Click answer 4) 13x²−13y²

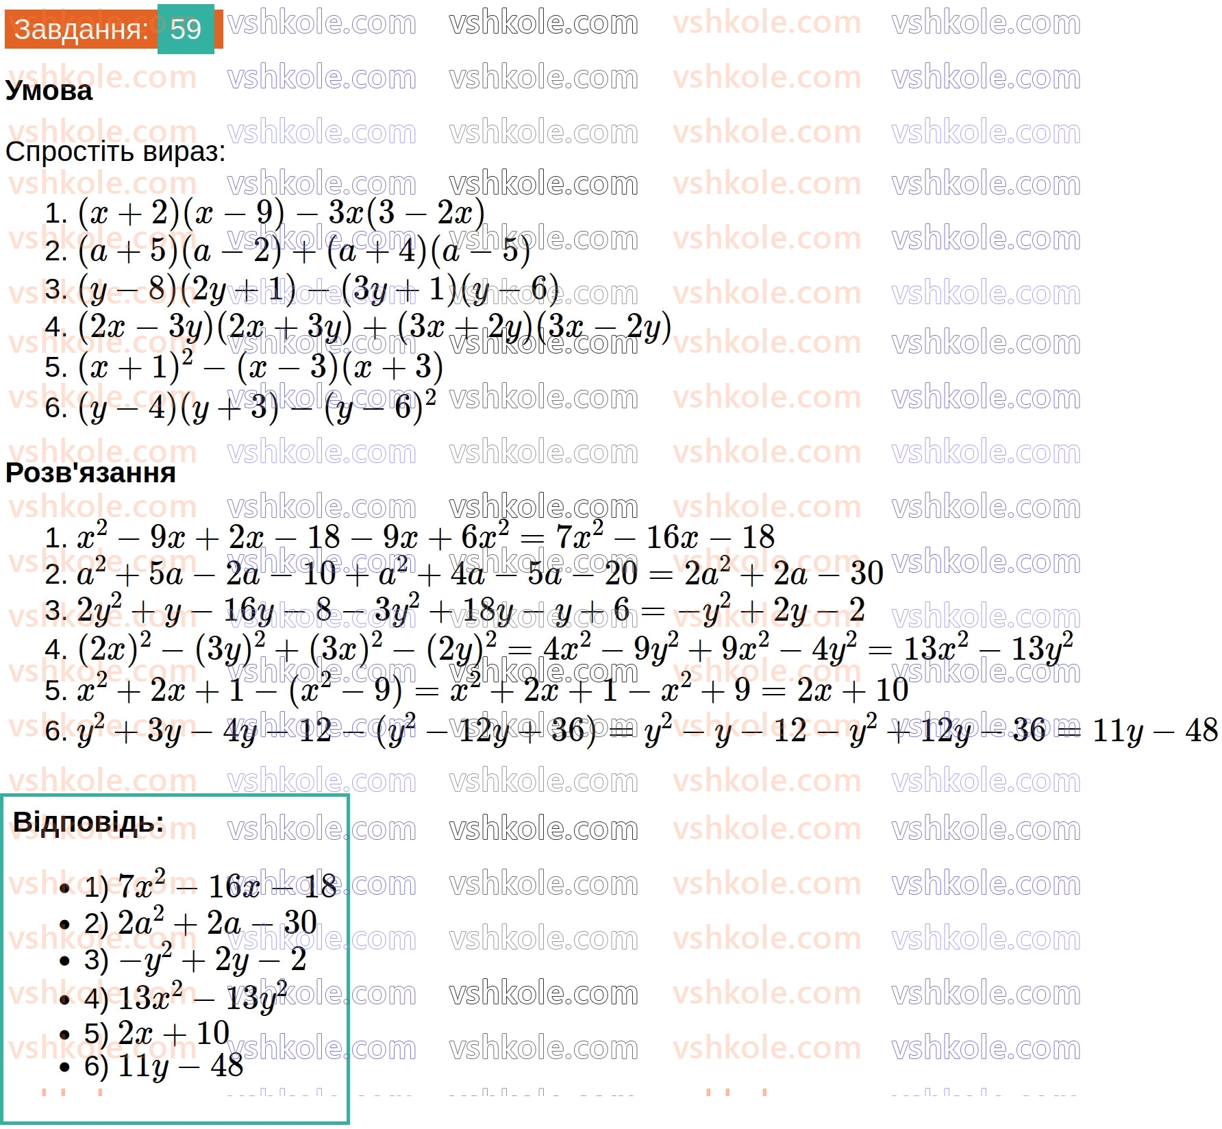[186, 997]
